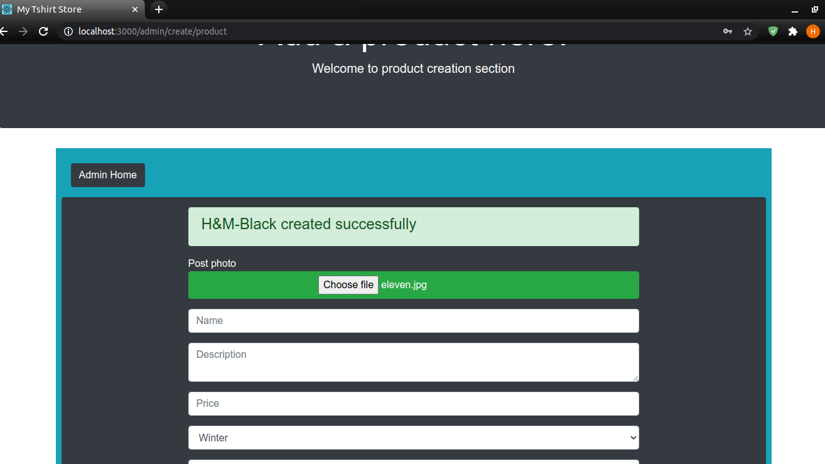Image resolution: width=825 pixels, height=464 pixels.
Task: Select the My Tshirt Store tab
Action: (x=72, y=9)
